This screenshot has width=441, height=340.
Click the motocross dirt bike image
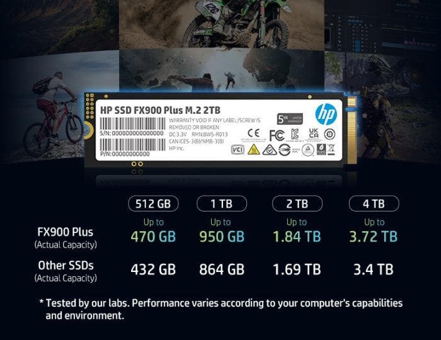pos(222,24)
